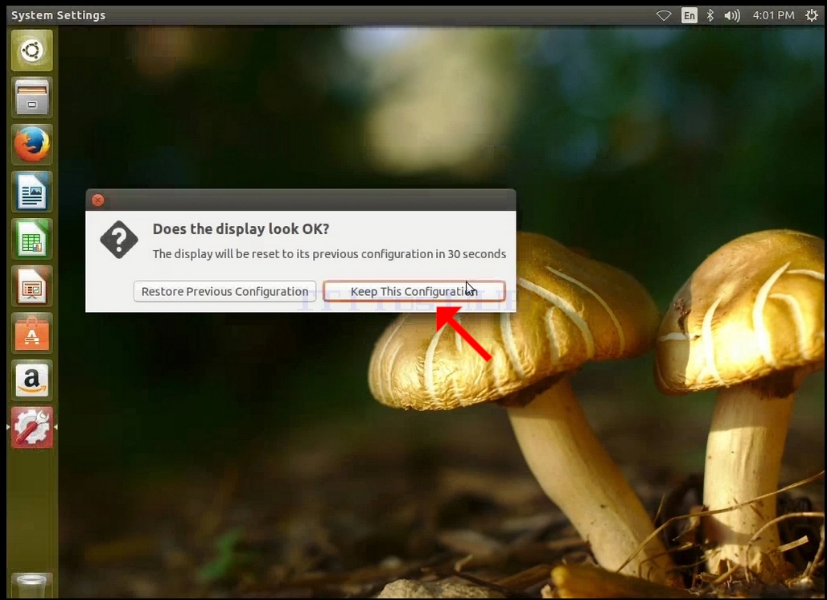Click the question mark dialog icon
The image size is (827, 600).
coord(119,240)
